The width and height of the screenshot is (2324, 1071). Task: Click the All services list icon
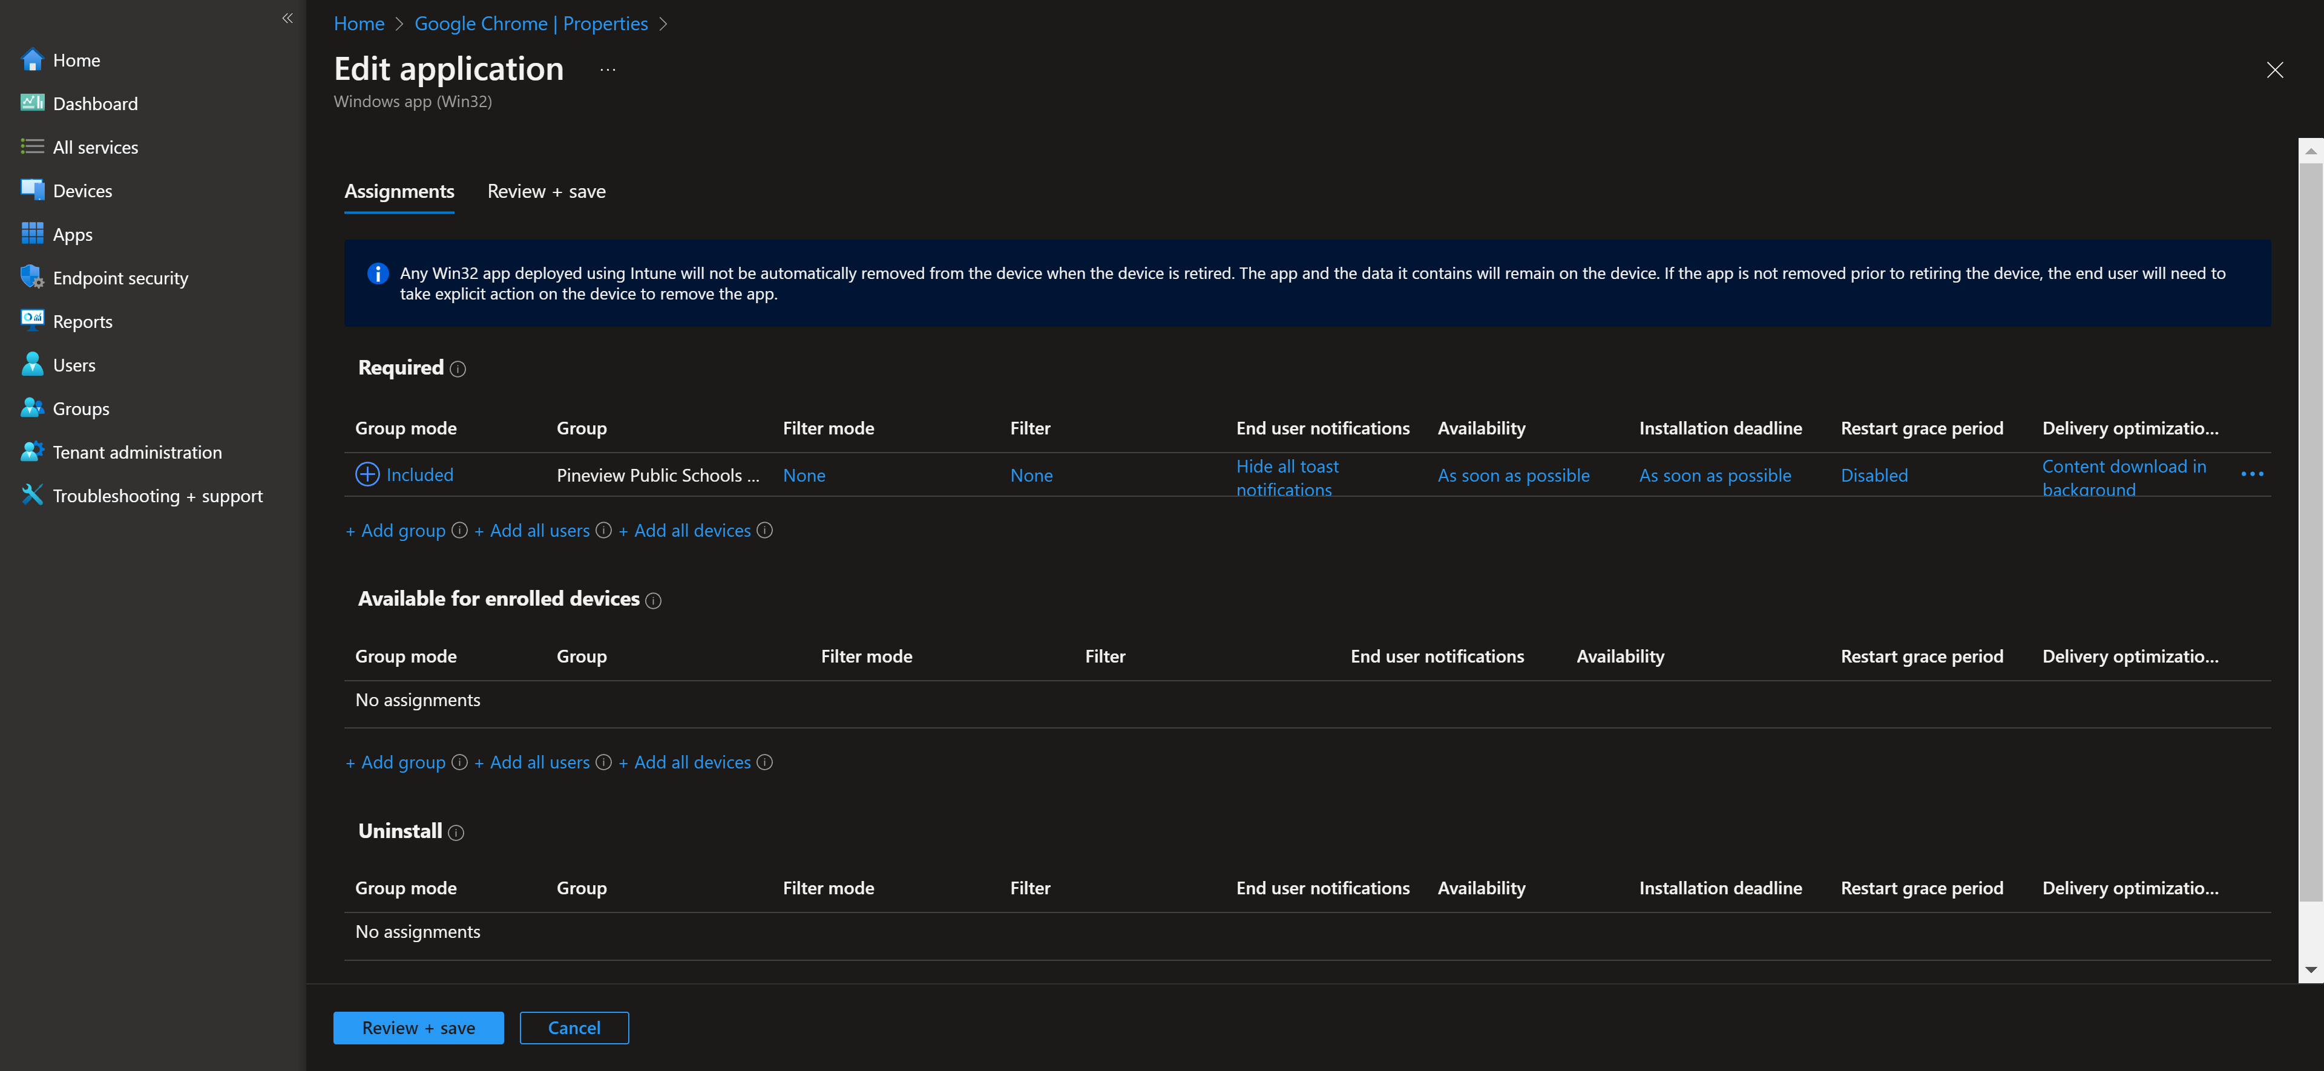tap(33, 146)
